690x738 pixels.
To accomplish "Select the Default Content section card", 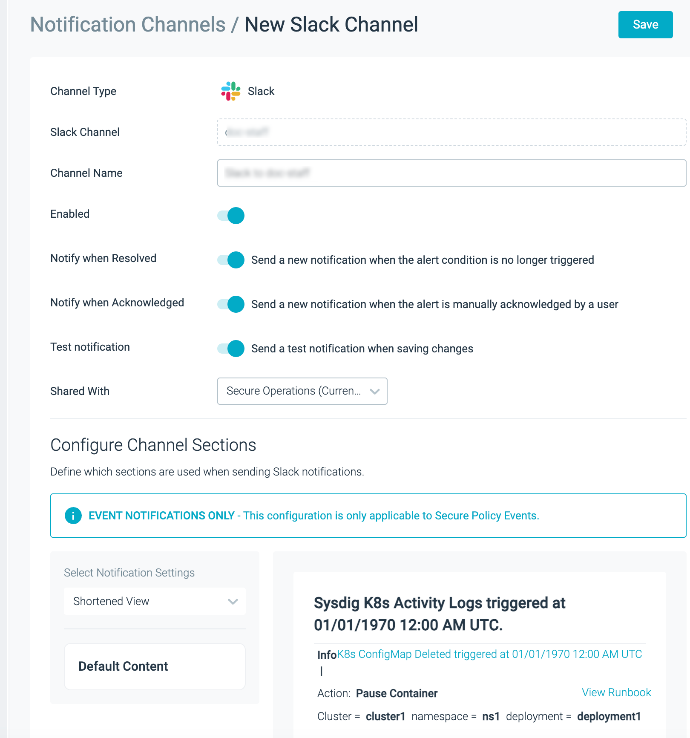I will click(x=155, y=666).
